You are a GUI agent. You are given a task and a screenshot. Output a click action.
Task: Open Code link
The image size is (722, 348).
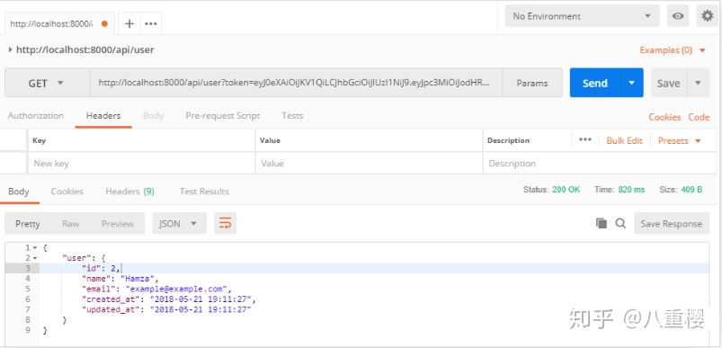click(x=699, y=117)
